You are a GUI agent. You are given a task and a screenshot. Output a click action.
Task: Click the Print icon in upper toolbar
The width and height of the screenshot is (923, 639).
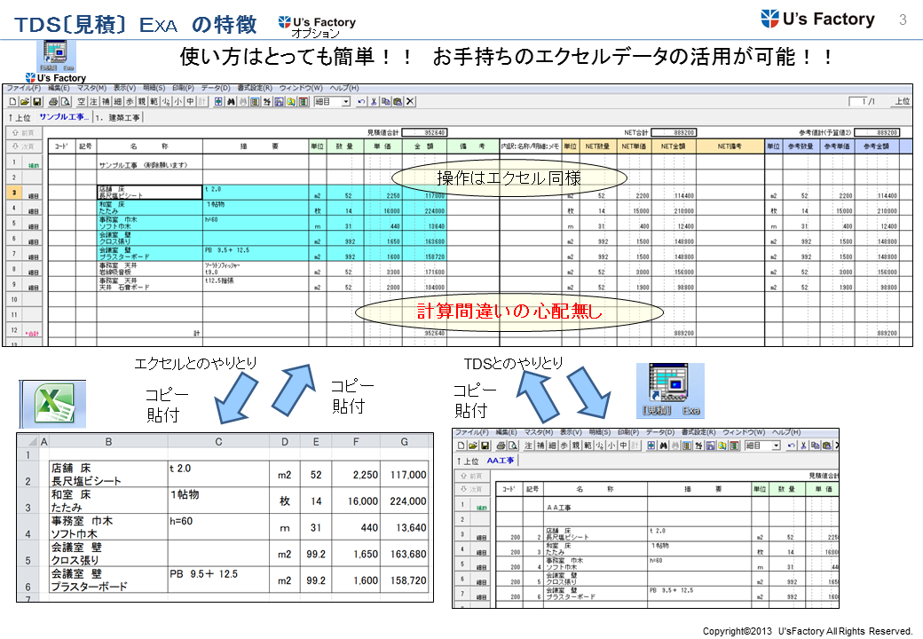click(53, 101)
